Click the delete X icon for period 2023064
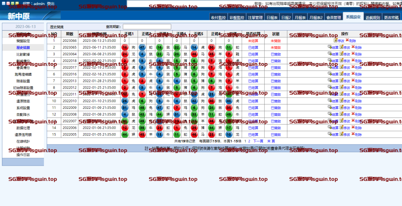The width and height of the screenshot is (402, 206). (353, 54)
